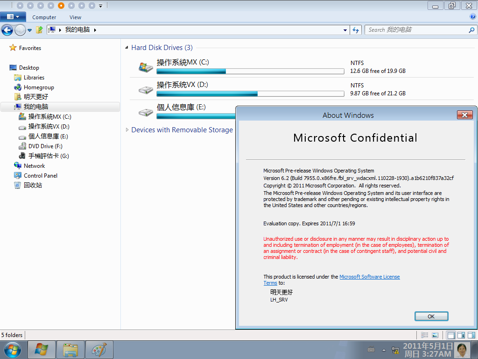Select 操作系統MX (C:) in navigation tree
The image size is (478, 359).
coord(49,116)
